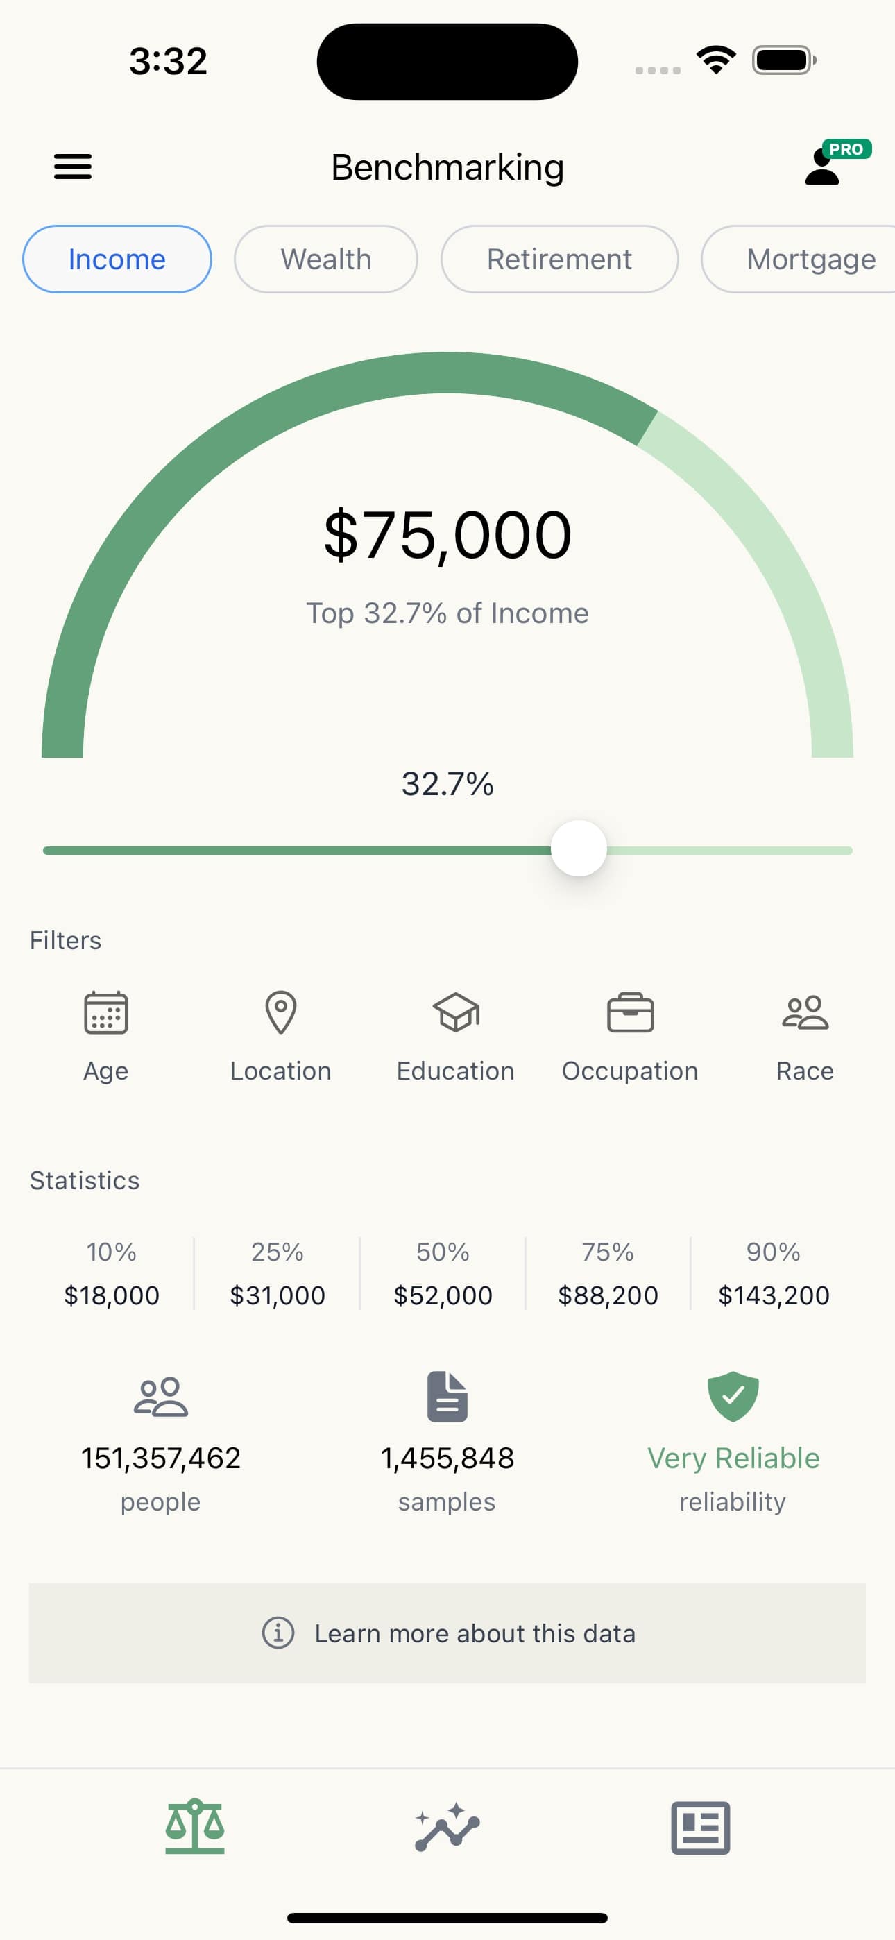This screenshot has width=895, height=1940.
Task: Switch to the Wealth tab
Action: click(325, 259)
